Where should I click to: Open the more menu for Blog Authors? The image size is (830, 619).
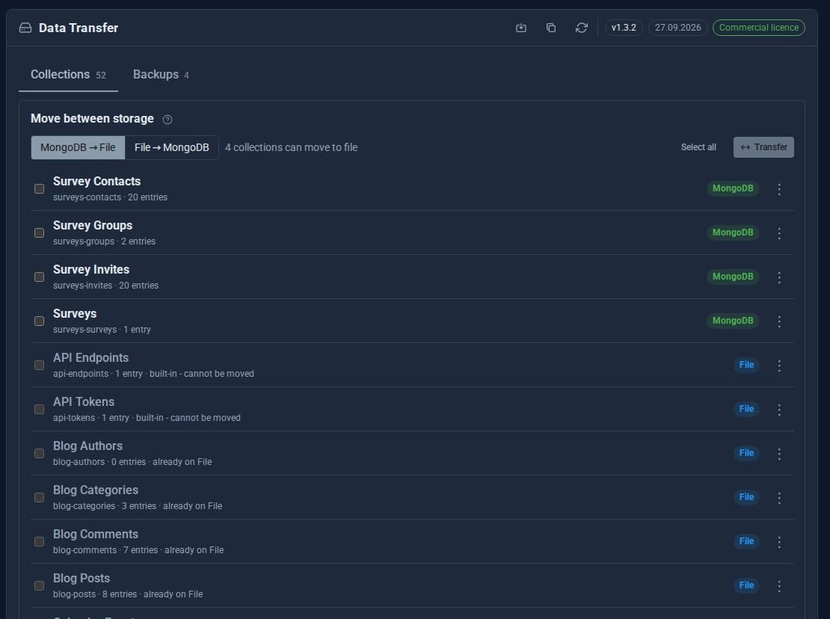coord(779,453)
